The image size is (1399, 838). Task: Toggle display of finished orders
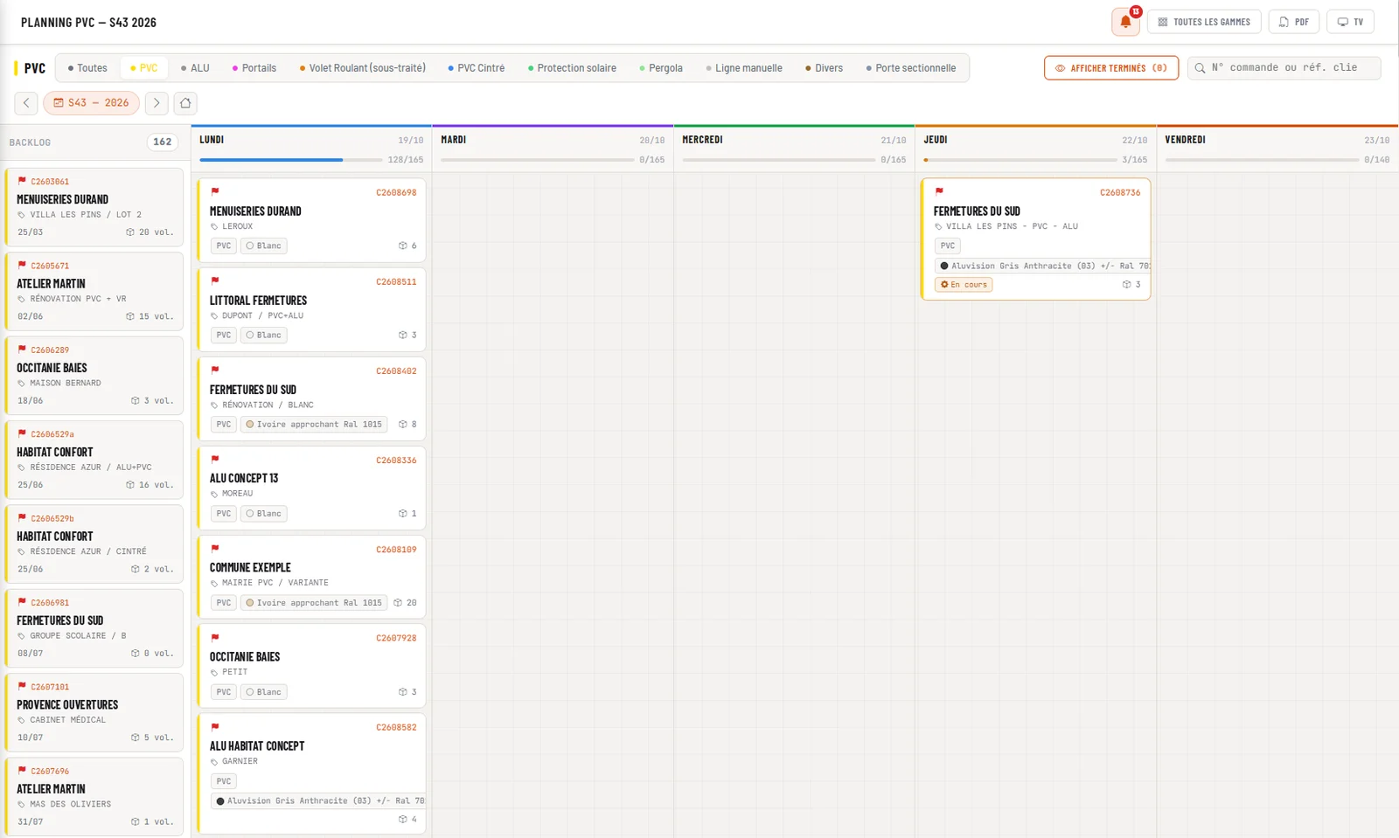tap(1111, 68)
